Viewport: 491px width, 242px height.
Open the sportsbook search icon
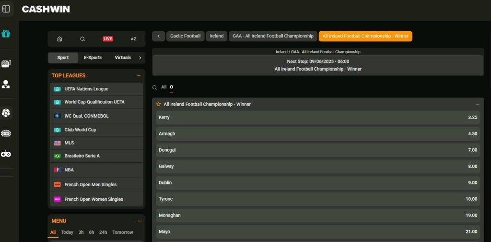[82, 39]
